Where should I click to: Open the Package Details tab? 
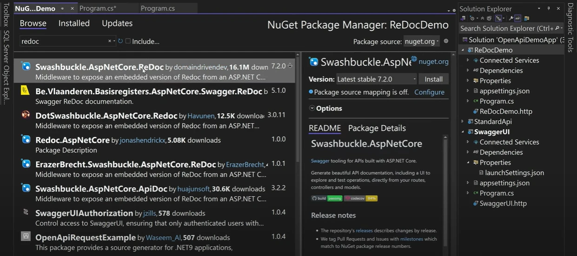point(377,128)
